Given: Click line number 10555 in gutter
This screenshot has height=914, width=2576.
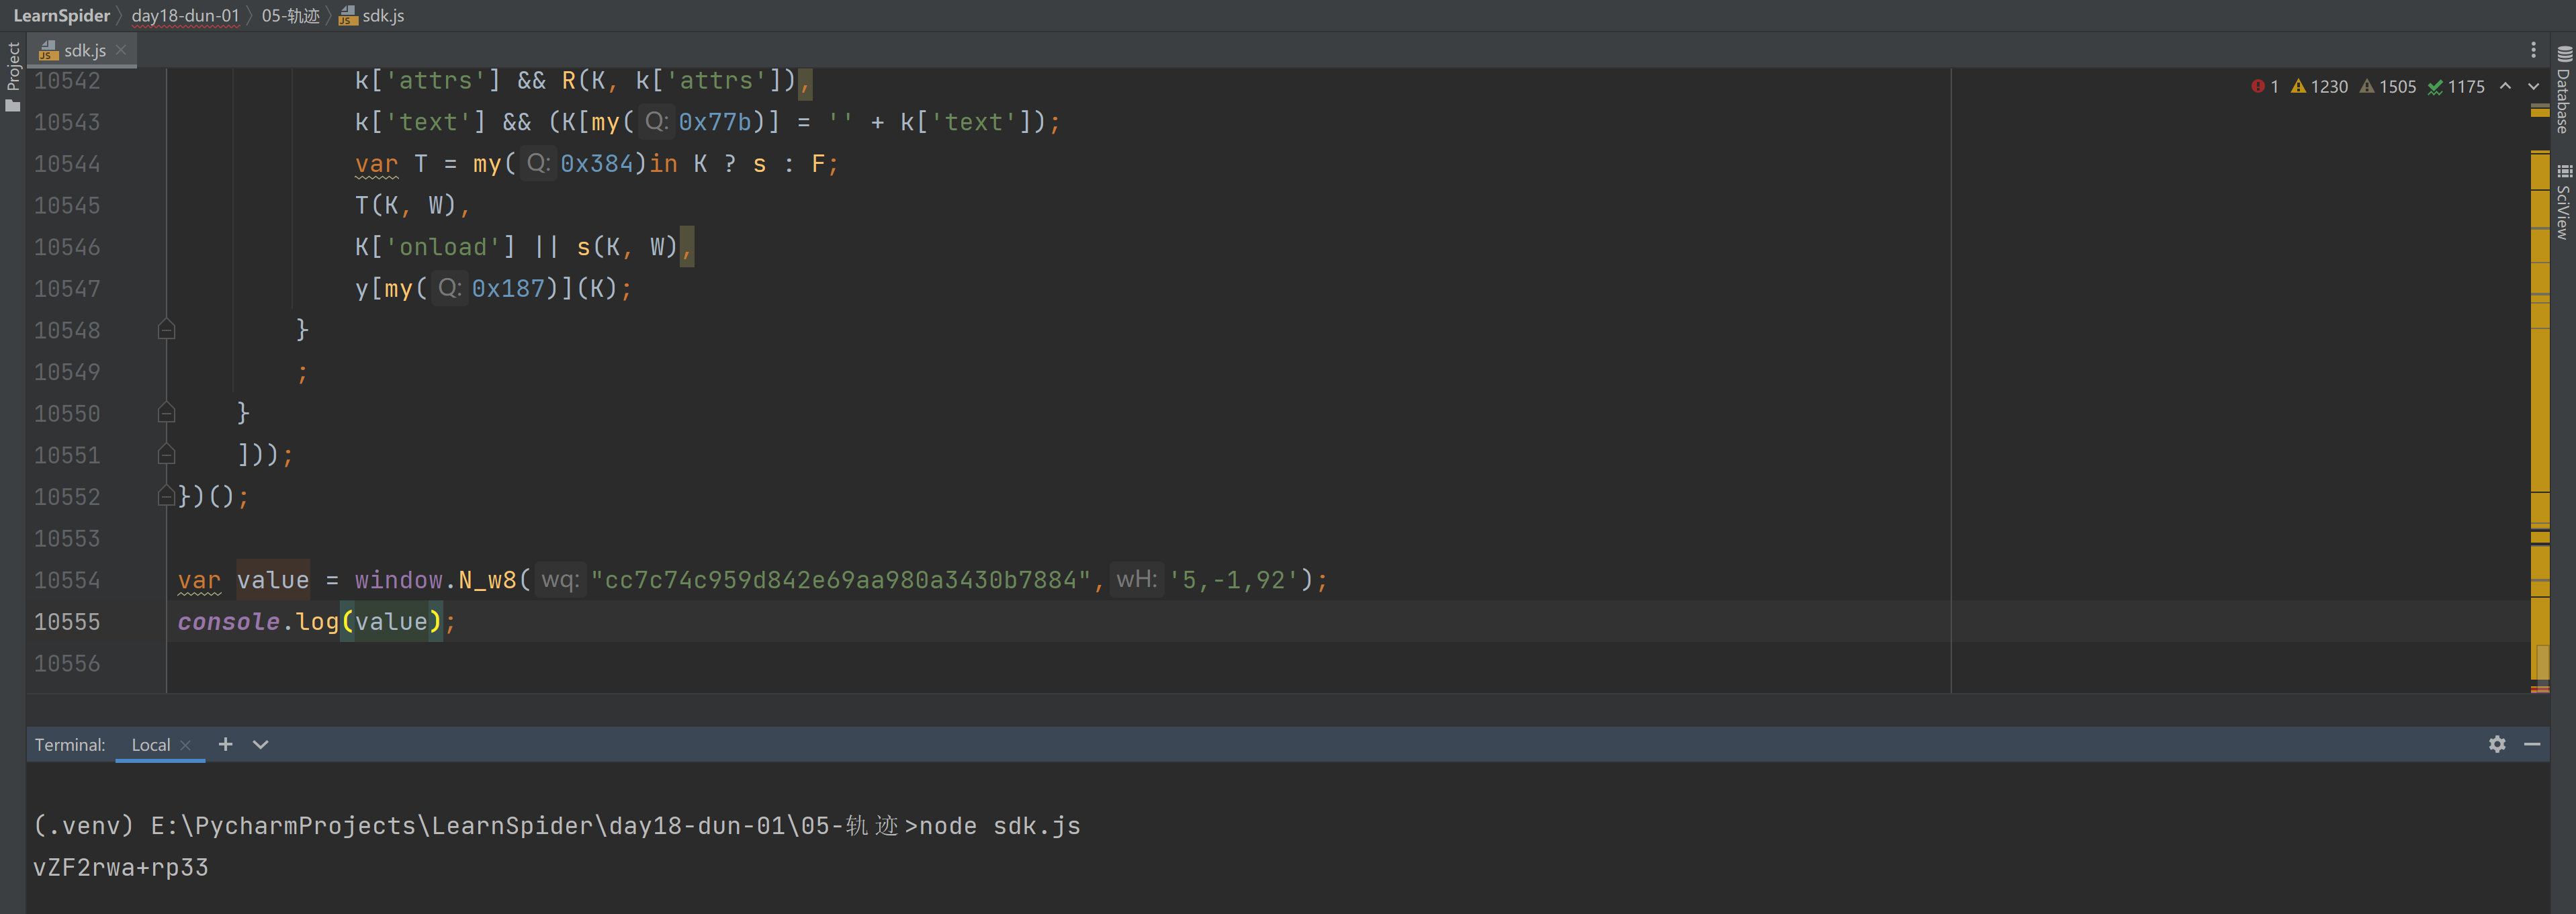Looking at the screenshot, I should point(67,622).
